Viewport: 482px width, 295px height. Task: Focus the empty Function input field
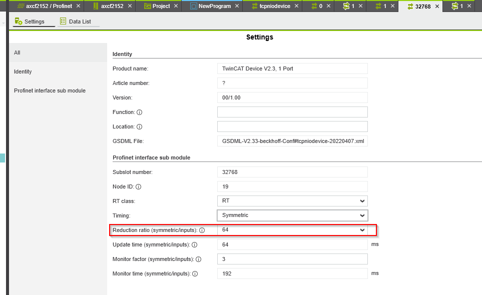coord(292,112)
